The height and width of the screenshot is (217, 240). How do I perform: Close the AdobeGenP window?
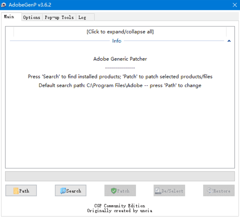pyautogui.click(x=234, y=5)
